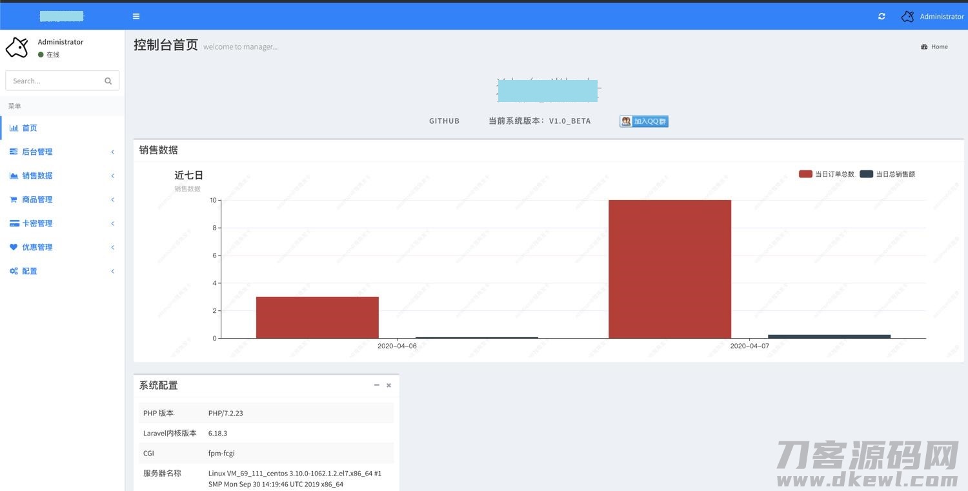The width and height of the screenshot is (968, 491).
Task: Click the search magnifier icon
Action: pos(108,81)
